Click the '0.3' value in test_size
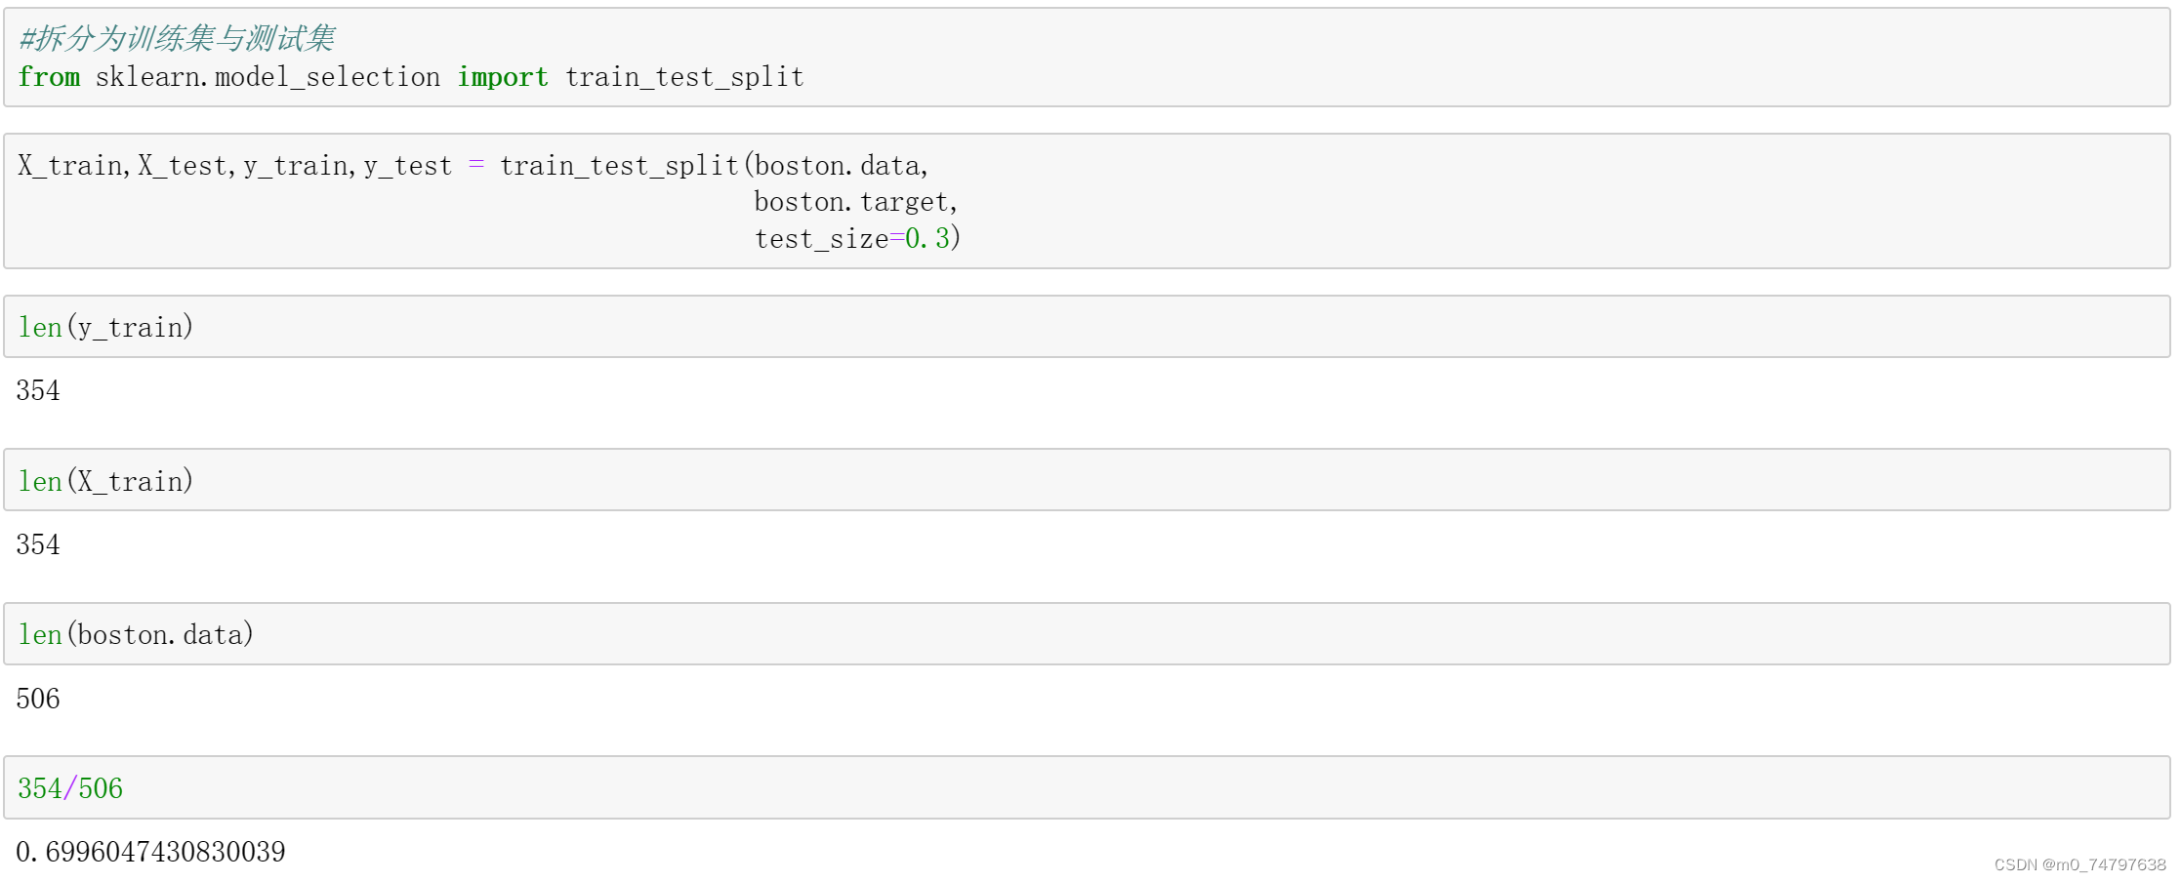The image size is (2181, 882). [927, 239]
